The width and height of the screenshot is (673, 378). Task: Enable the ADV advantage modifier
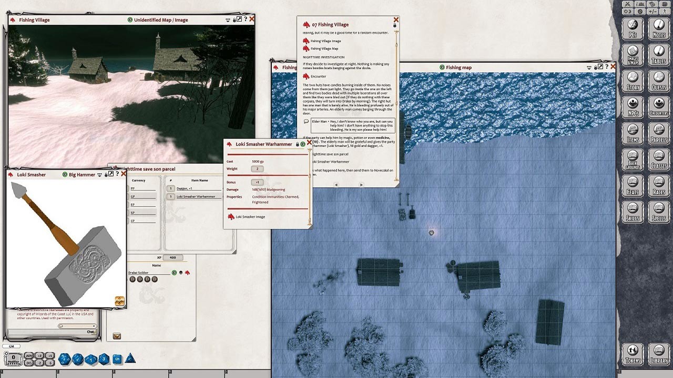pyautogui.click(x=29, y=354)
